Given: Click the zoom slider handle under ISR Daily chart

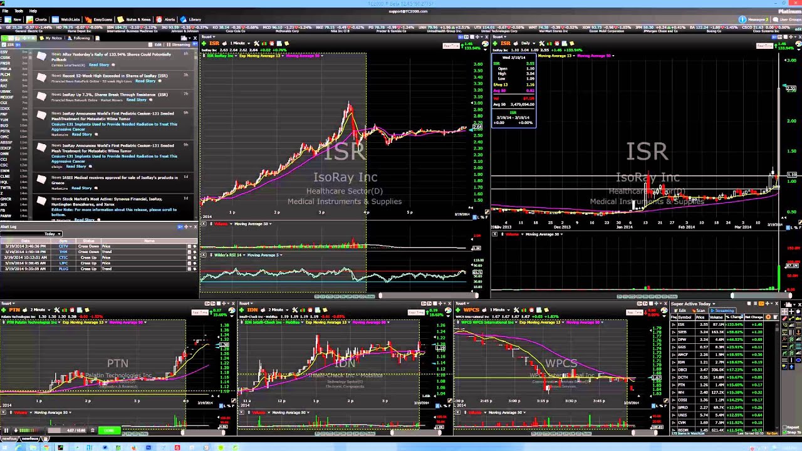Looking at the screenshot, I should point(732,296).
